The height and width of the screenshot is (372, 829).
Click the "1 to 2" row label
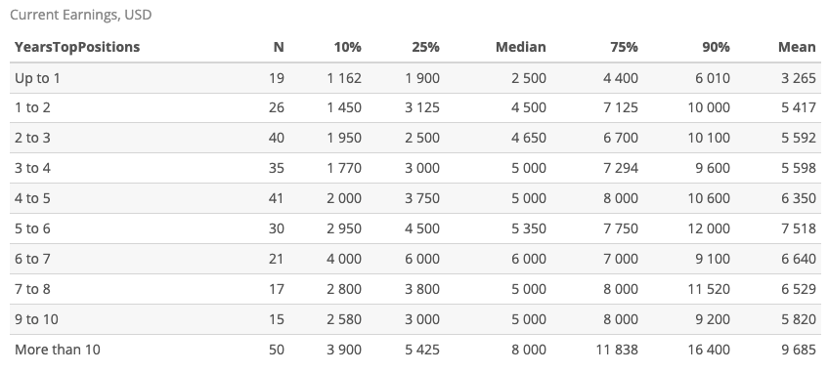pyautogui.click(x=32, y=107)
